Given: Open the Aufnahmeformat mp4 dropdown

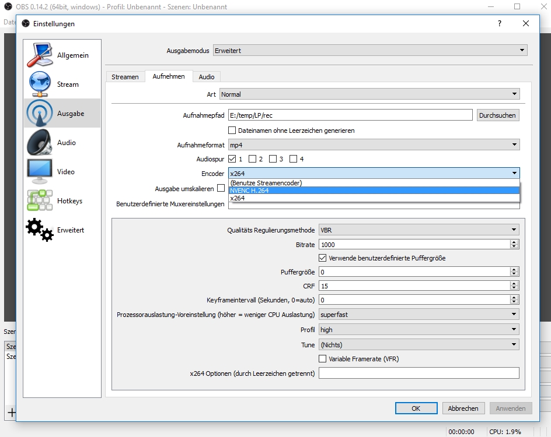Looking at the screenshot, I should click(374, 145).
